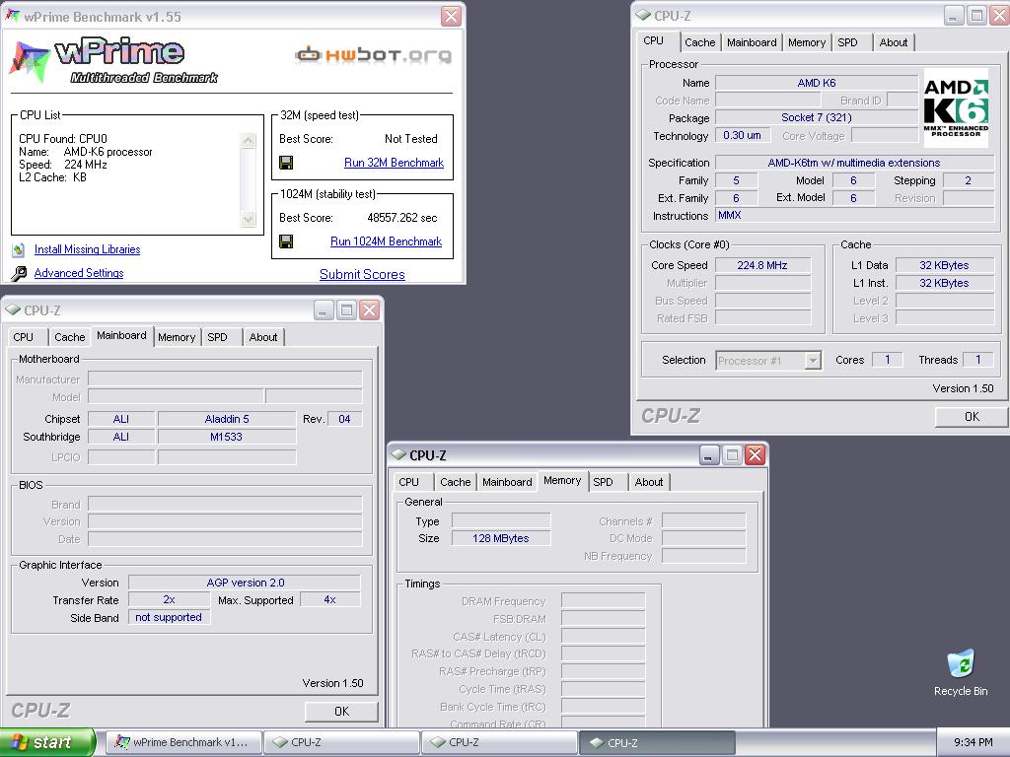Screen dimensions: 1010x757
Task: Click the M1533 southbridge field
Action: (227, 437)
